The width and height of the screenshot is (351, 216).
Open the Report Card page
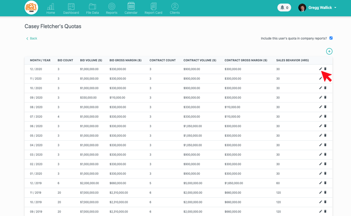[153, 9]
